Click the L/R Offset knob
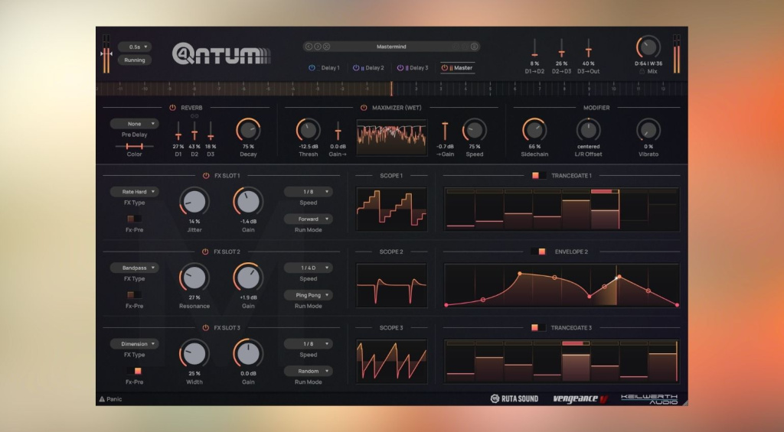784x432 pixels. 589,130
